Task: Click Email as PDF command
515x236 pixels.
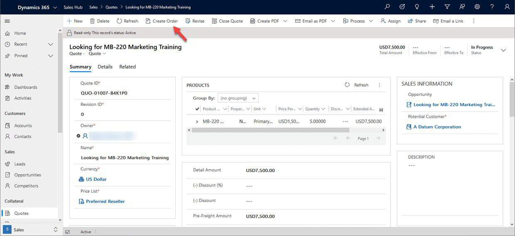Action: [311, 21]
